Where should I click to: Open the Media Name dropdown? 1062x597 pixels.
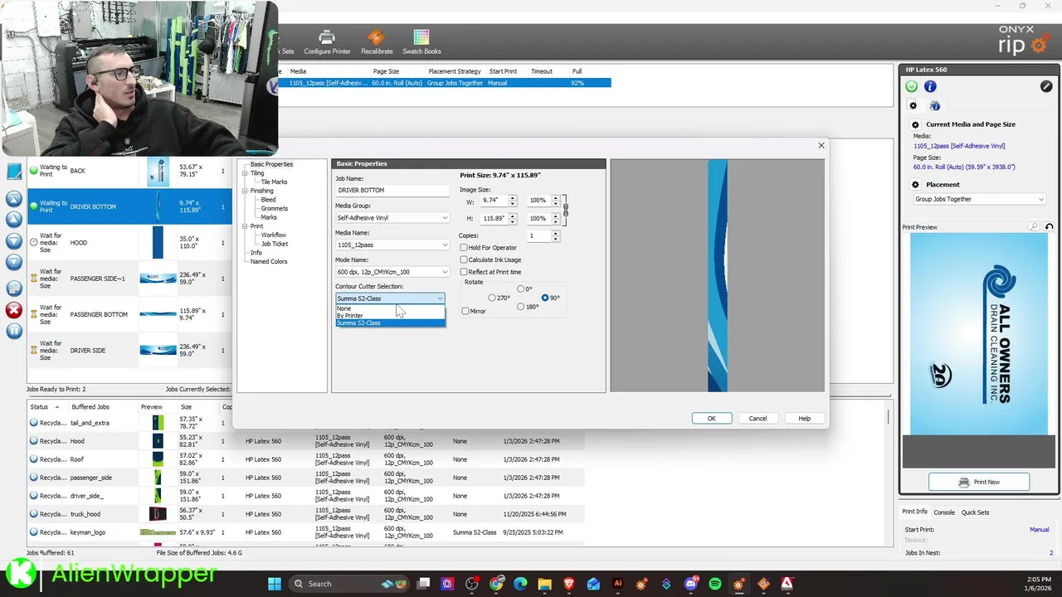tap(392, 245)
